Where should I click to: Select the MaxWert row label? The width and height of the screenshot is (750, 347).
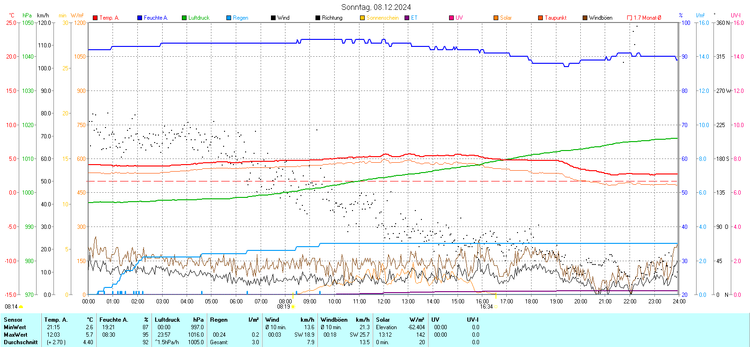[x=15, y=335]
